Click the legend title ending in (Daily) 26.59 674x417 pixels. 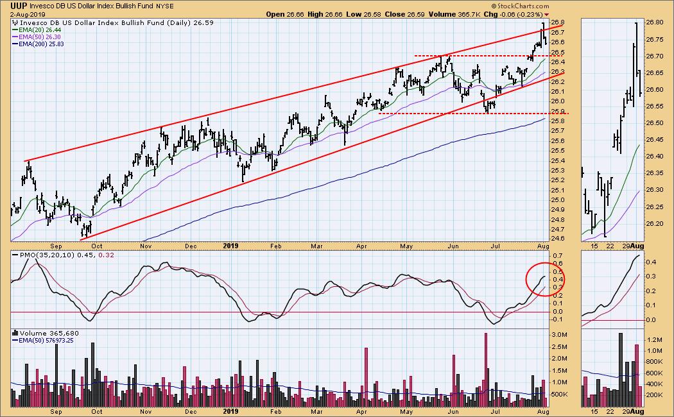pyautogui.click(x=117, y=22)
